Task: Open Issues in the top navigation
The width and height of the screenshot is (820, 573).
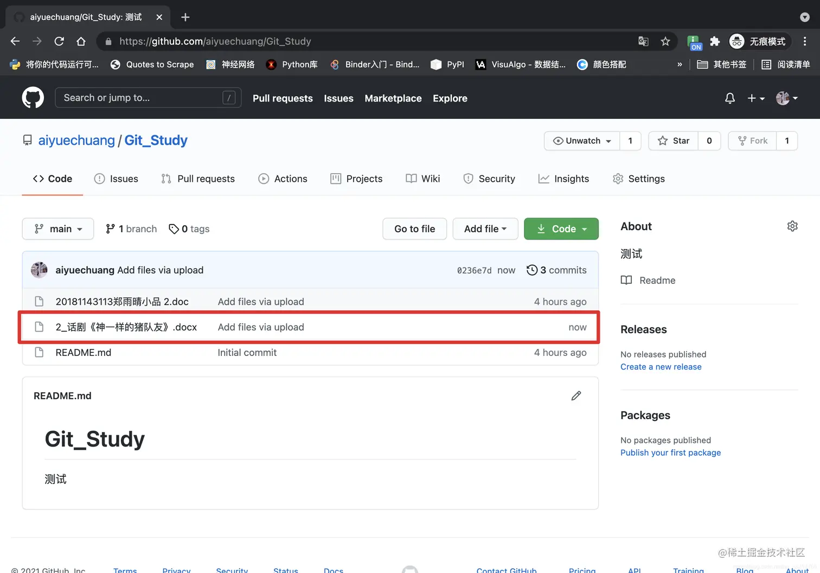Action: tap(338, 98)
